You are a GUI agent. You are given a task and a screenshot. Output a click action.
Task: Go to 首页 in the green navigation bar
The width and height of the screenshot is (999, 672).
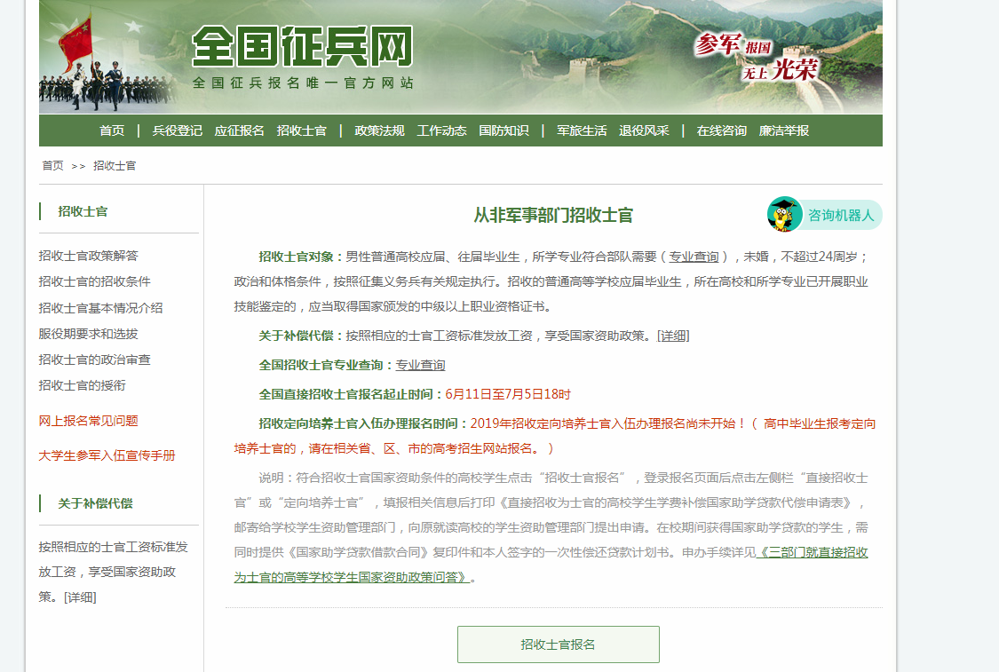coord(112,130)
